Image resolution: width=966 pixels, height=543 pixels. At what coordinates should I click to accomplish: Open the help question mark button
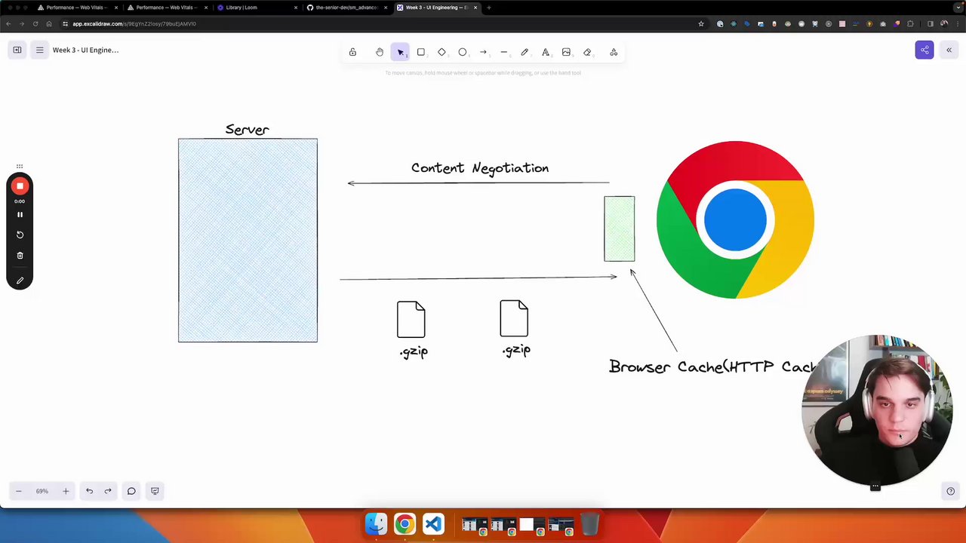pyautogui.click(x=950, y=491)
